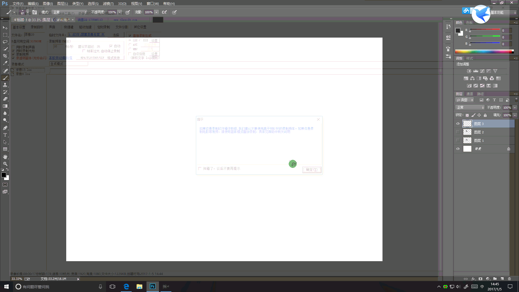Add a Curves adjustment layer
519x292 pixels.
coord(482,71)
